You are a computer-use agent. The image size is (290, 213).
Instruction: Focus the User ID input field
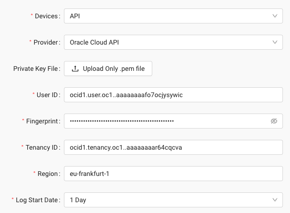(x=173, y=95)
